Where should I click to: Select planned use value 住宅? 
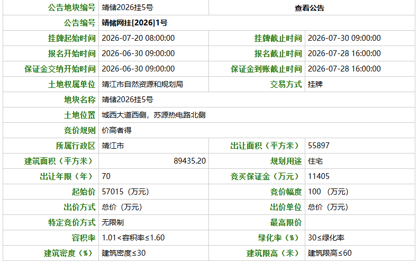(x=315, y=161)
